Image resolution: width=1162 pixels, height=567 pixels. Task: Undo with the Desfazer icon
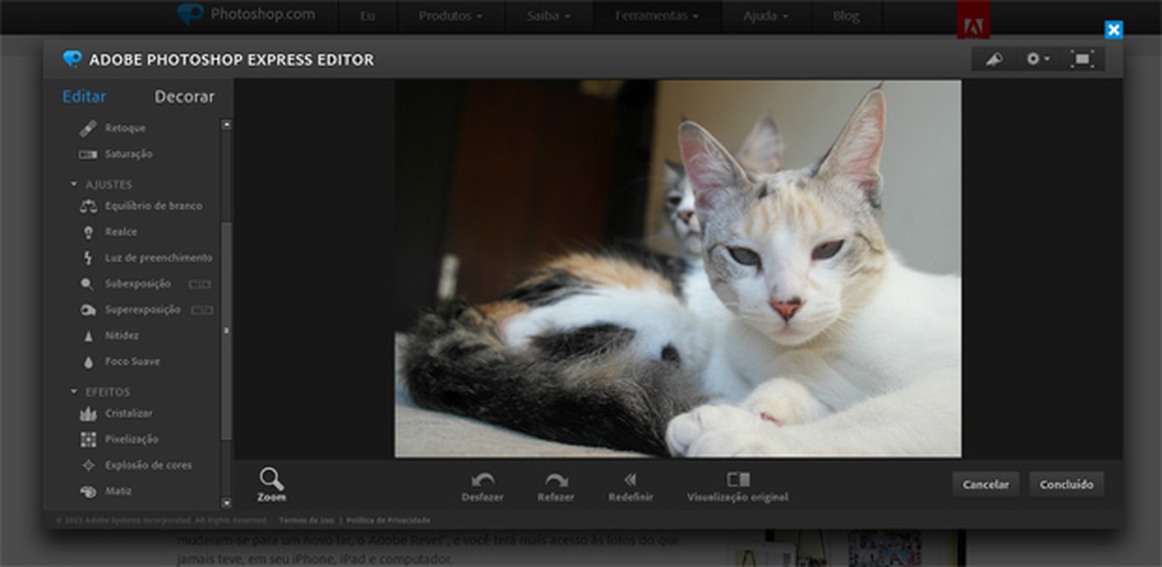click(x=484, y=482)
